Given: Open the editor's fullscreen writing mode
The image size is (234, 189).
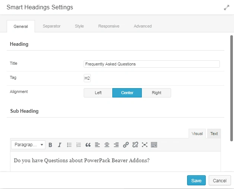Looking at the screenshot, I should 145,145.
